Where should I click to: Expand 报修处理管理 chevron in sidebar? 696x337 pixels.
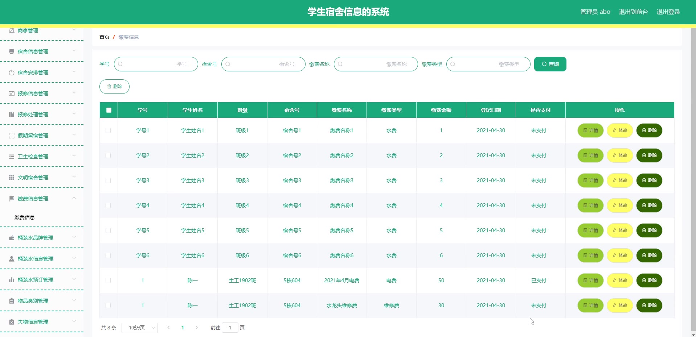click(x=74, y=114)
